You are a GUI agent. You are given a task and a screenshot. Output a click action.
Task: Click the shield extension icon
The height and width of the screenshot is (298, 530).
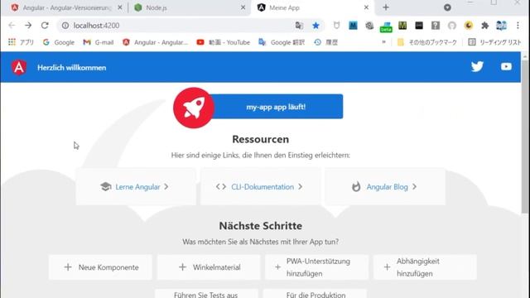336,26
